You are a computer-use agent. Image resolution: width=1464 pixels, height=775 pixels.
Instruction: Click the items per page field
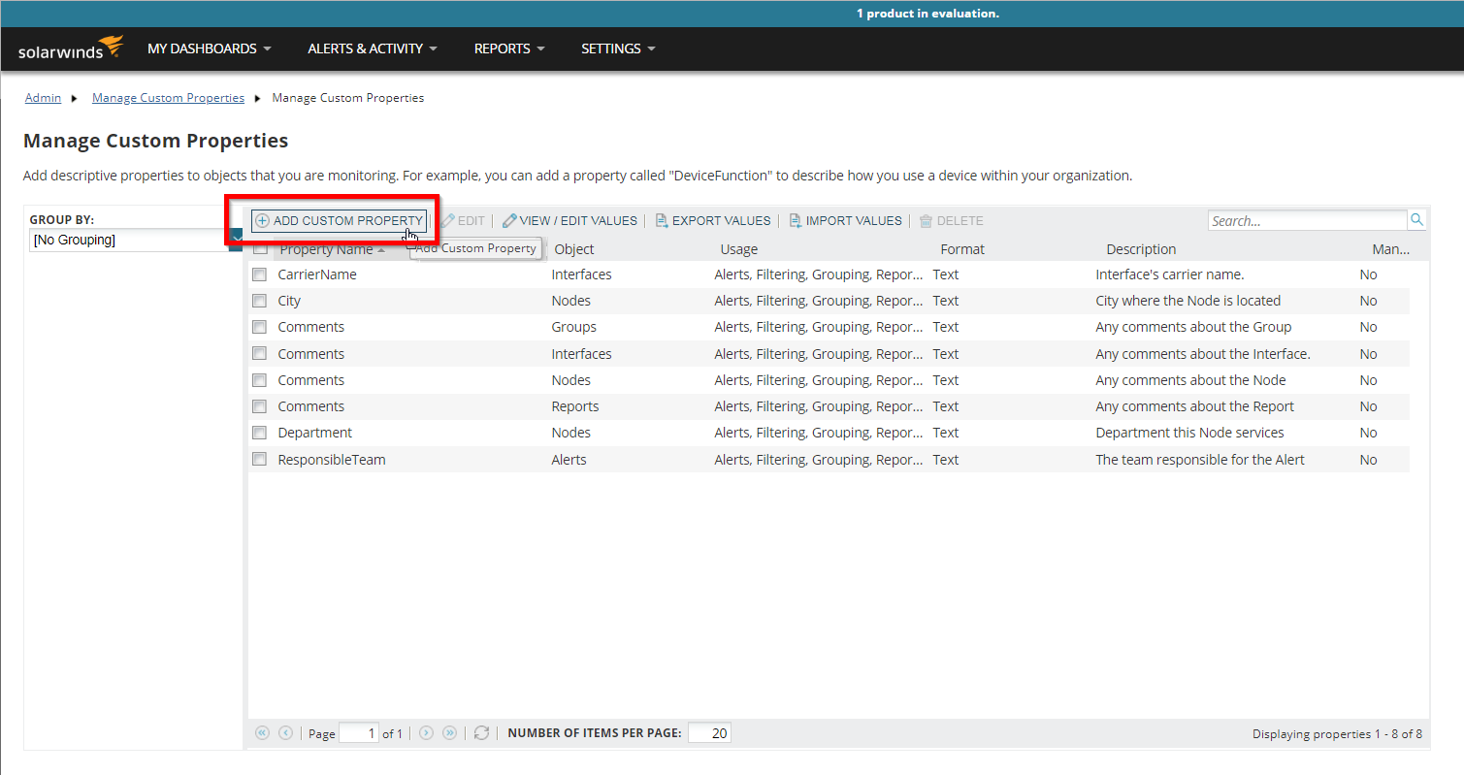[x=709, y=733]
